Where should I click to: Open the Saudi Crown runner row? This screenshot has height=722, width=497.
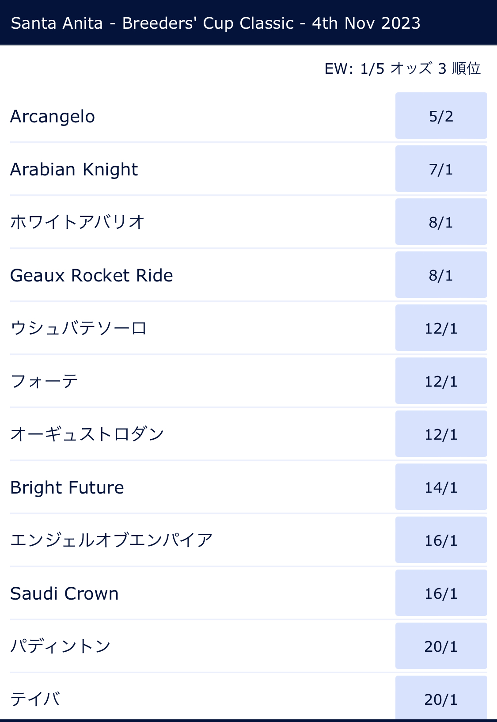click(x=64, y=594)
